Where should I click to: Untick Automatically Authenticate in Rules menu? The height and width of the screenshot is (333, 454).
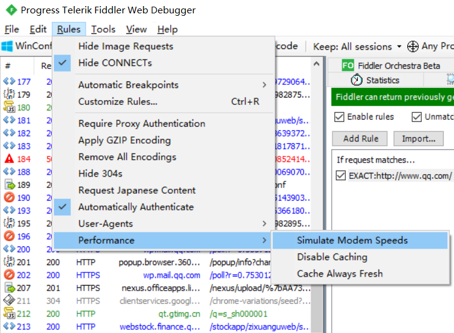63,207
